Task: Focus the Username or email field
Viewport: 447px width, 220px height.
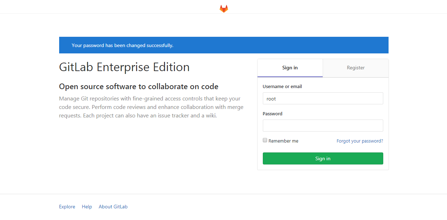Action: coord(323,98)
